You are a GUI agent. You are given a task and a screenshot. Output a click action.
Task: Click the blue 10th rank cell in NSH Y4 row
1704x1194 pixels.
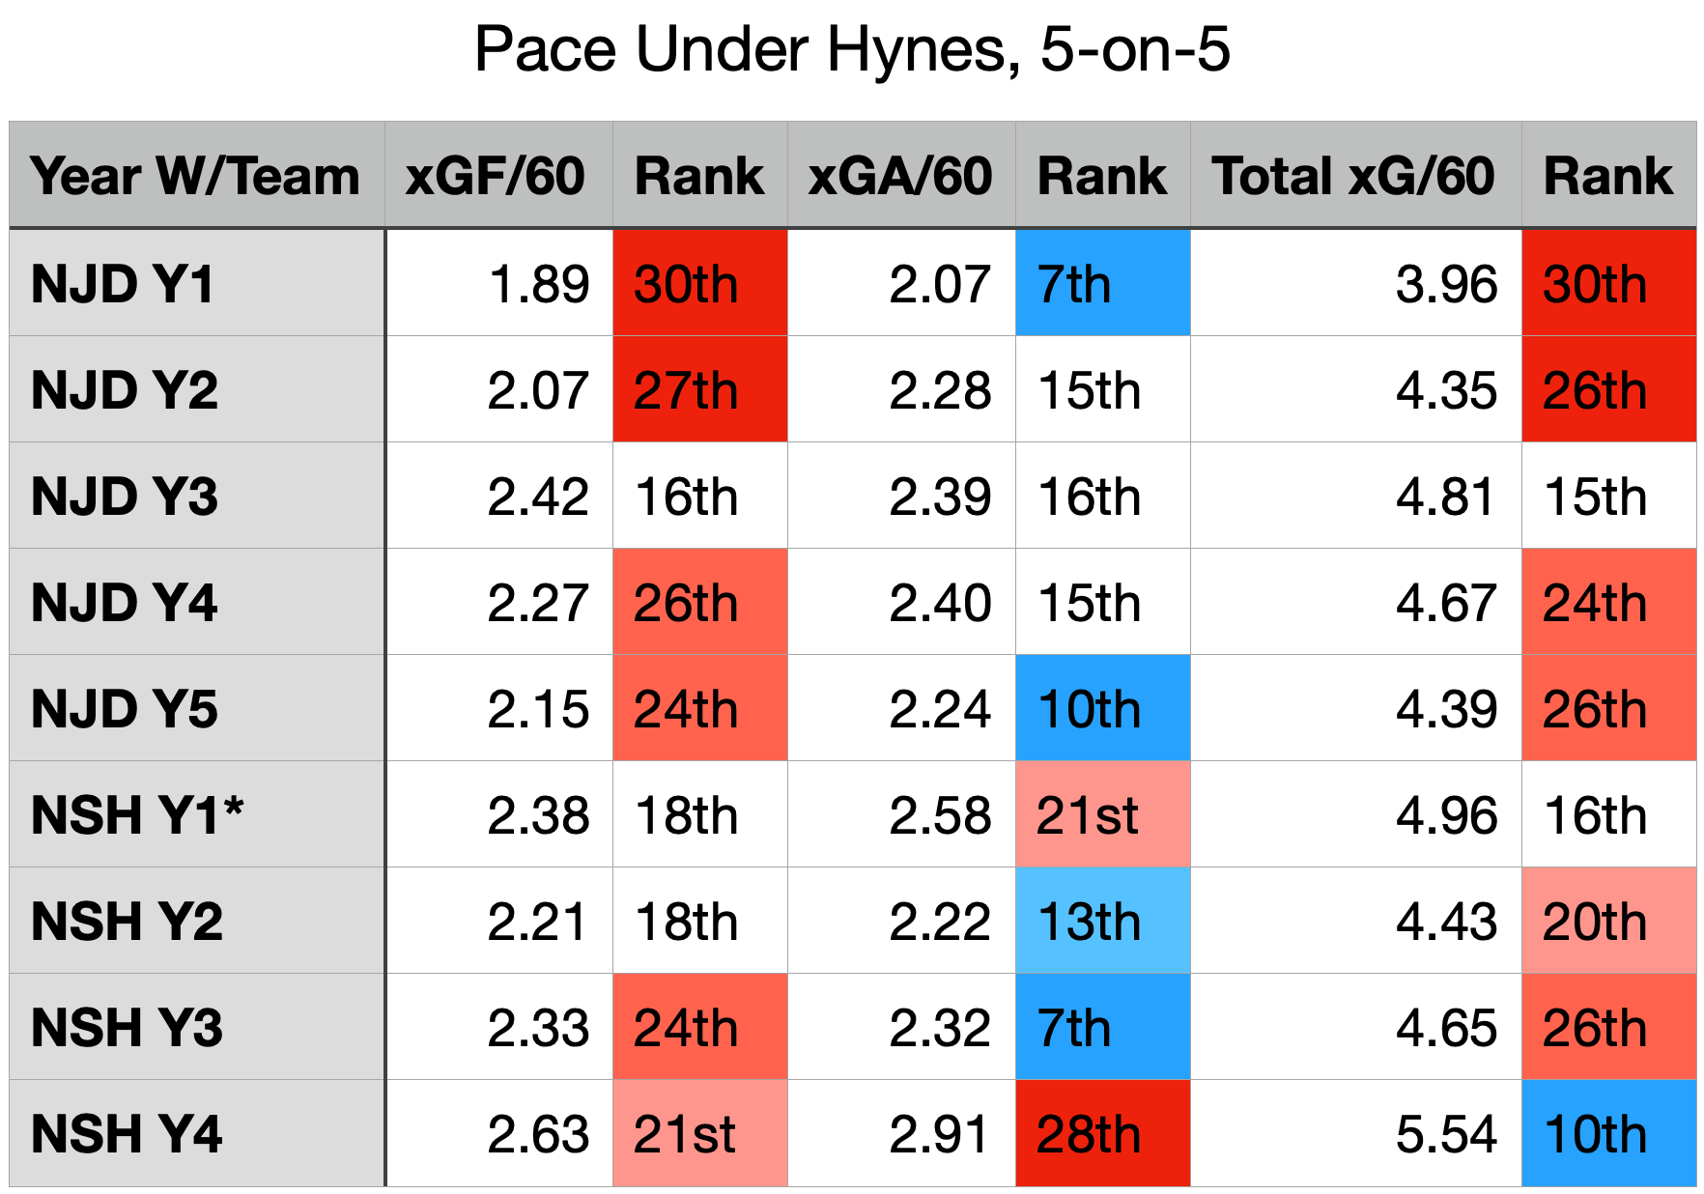click(x=1608, y=1134)
